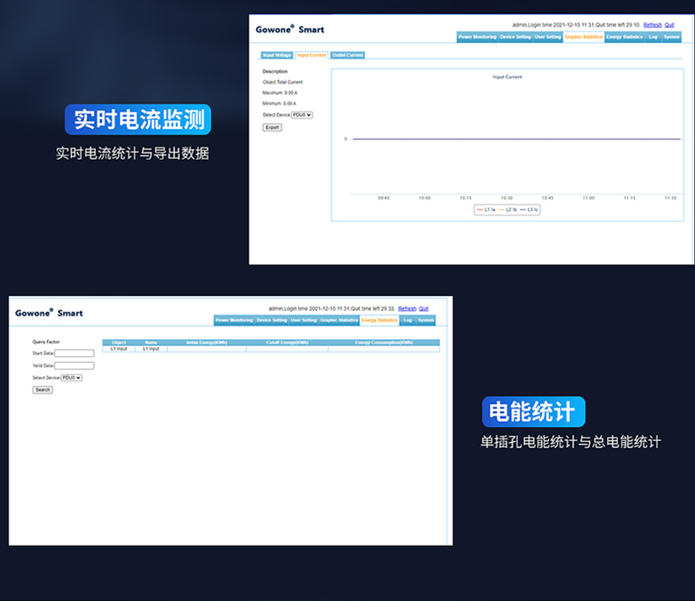Click the Valid Date input field

tap(74, 366)
